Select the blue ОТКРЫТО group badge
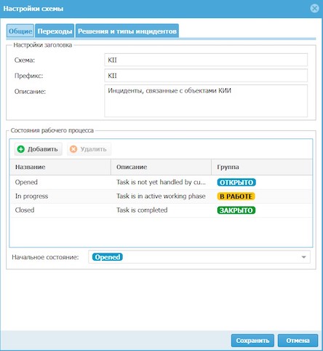 pyautogui.click(x=236, y=182)
